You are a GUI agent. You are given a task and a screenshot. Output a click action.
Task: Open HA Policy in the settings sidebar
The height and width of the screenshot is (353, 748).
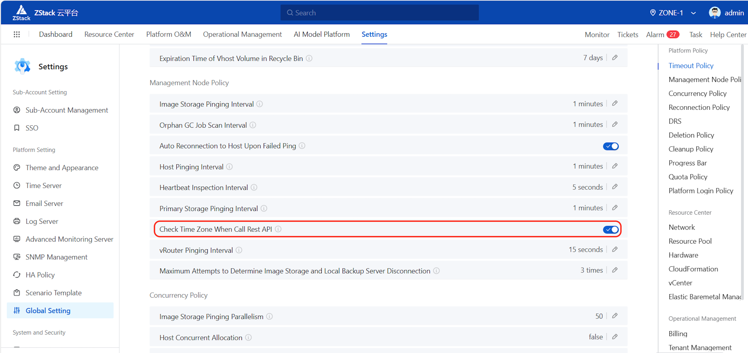pyautogui.click(x=40, y=275)
